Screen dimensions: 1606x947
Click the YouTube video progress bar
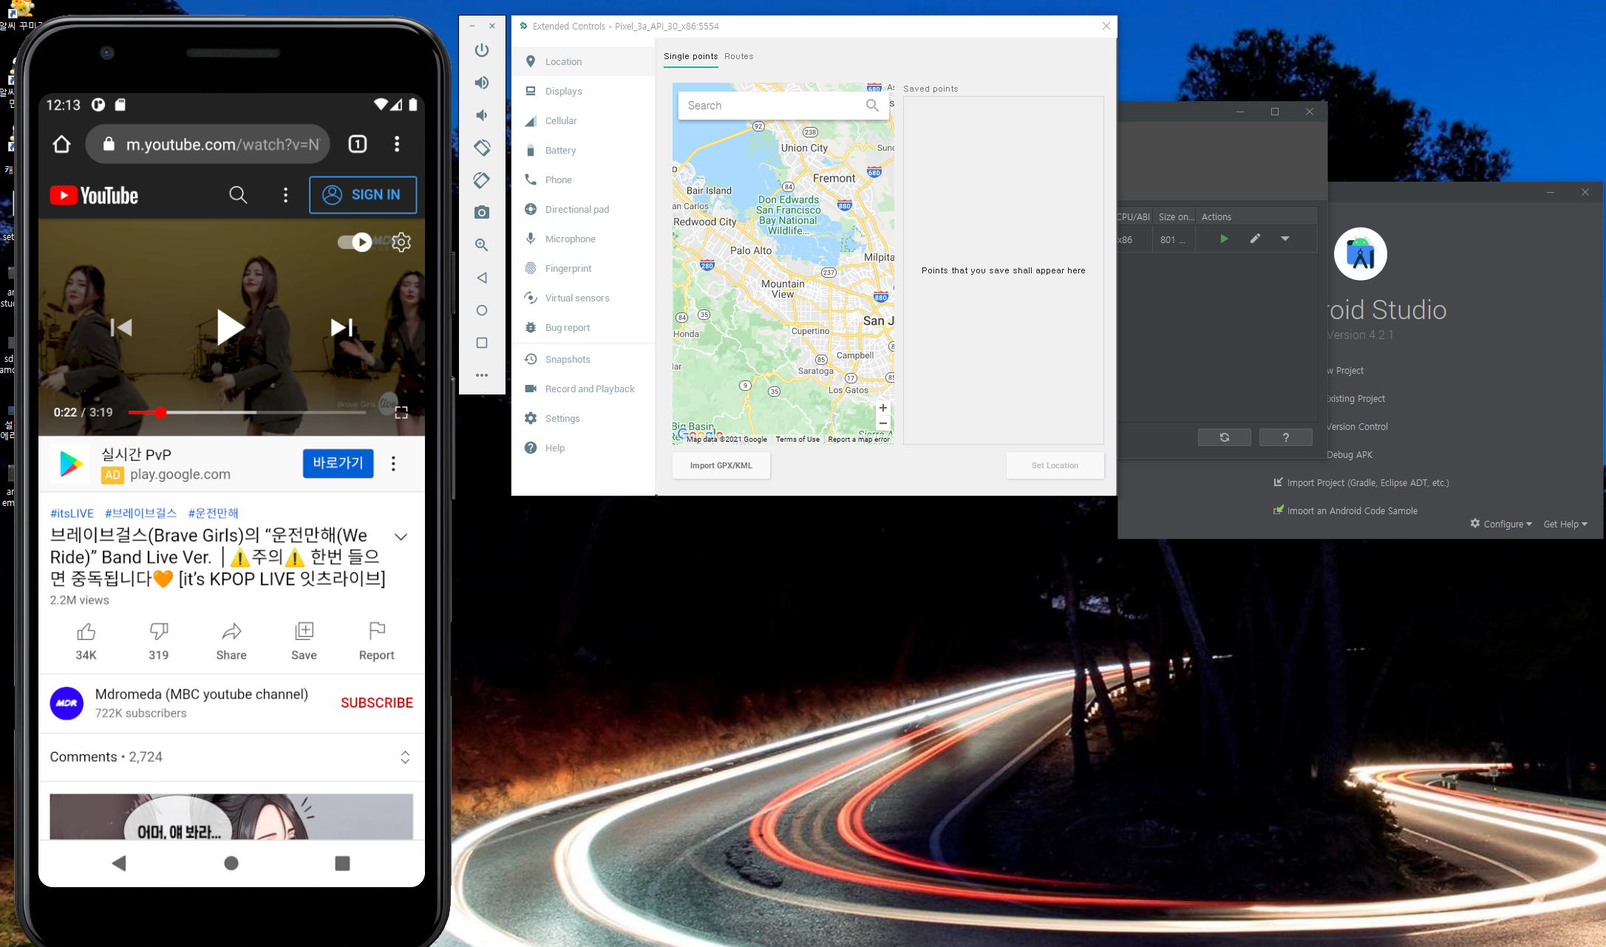pos(247,412)
